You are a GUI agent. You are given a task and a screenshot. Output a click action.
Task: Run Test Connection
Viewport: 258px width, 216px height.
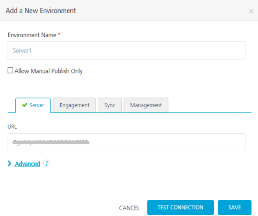(180, 207)
